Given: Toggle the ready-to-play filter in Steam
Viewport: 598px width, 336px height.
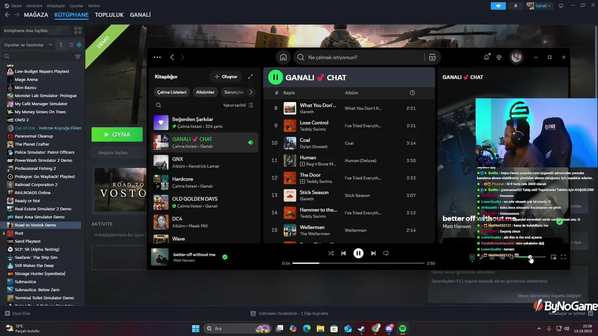Looking at the screenshot, I should 79,45.
